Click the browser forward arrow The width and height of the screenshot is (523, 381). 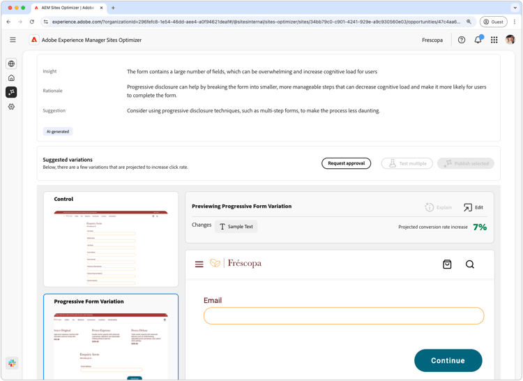pos(20,22)
